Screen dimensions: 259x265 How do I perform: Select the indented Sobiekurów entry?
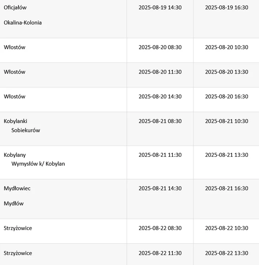(x=25, y=130)
